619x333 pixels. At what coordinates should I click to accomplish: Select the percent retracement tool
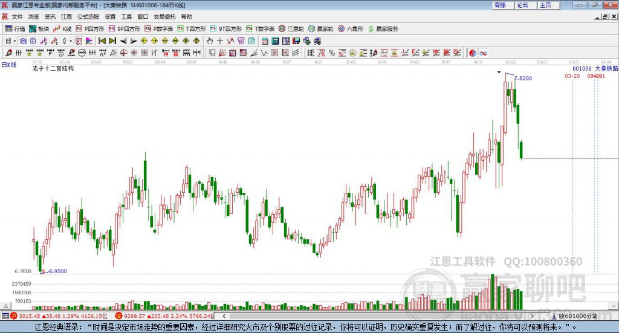tap(332, 53)
